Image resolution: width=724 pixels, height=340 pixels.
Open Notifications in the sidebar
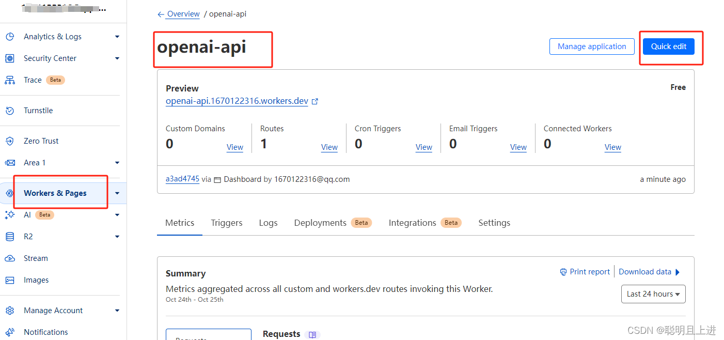[x=46, y=332]
